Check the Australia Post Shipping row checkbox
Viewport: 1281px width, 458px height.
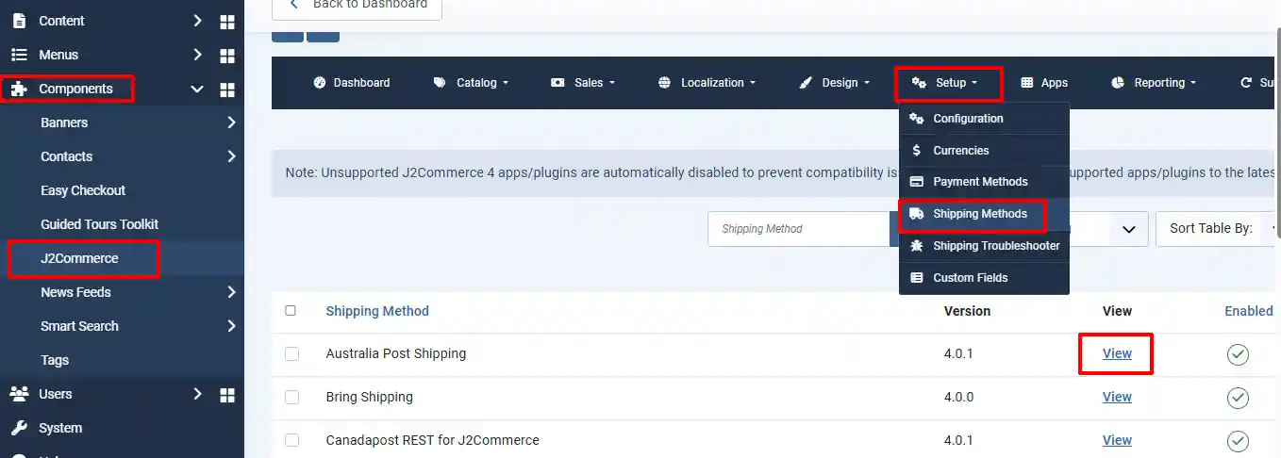click(291, 353)
